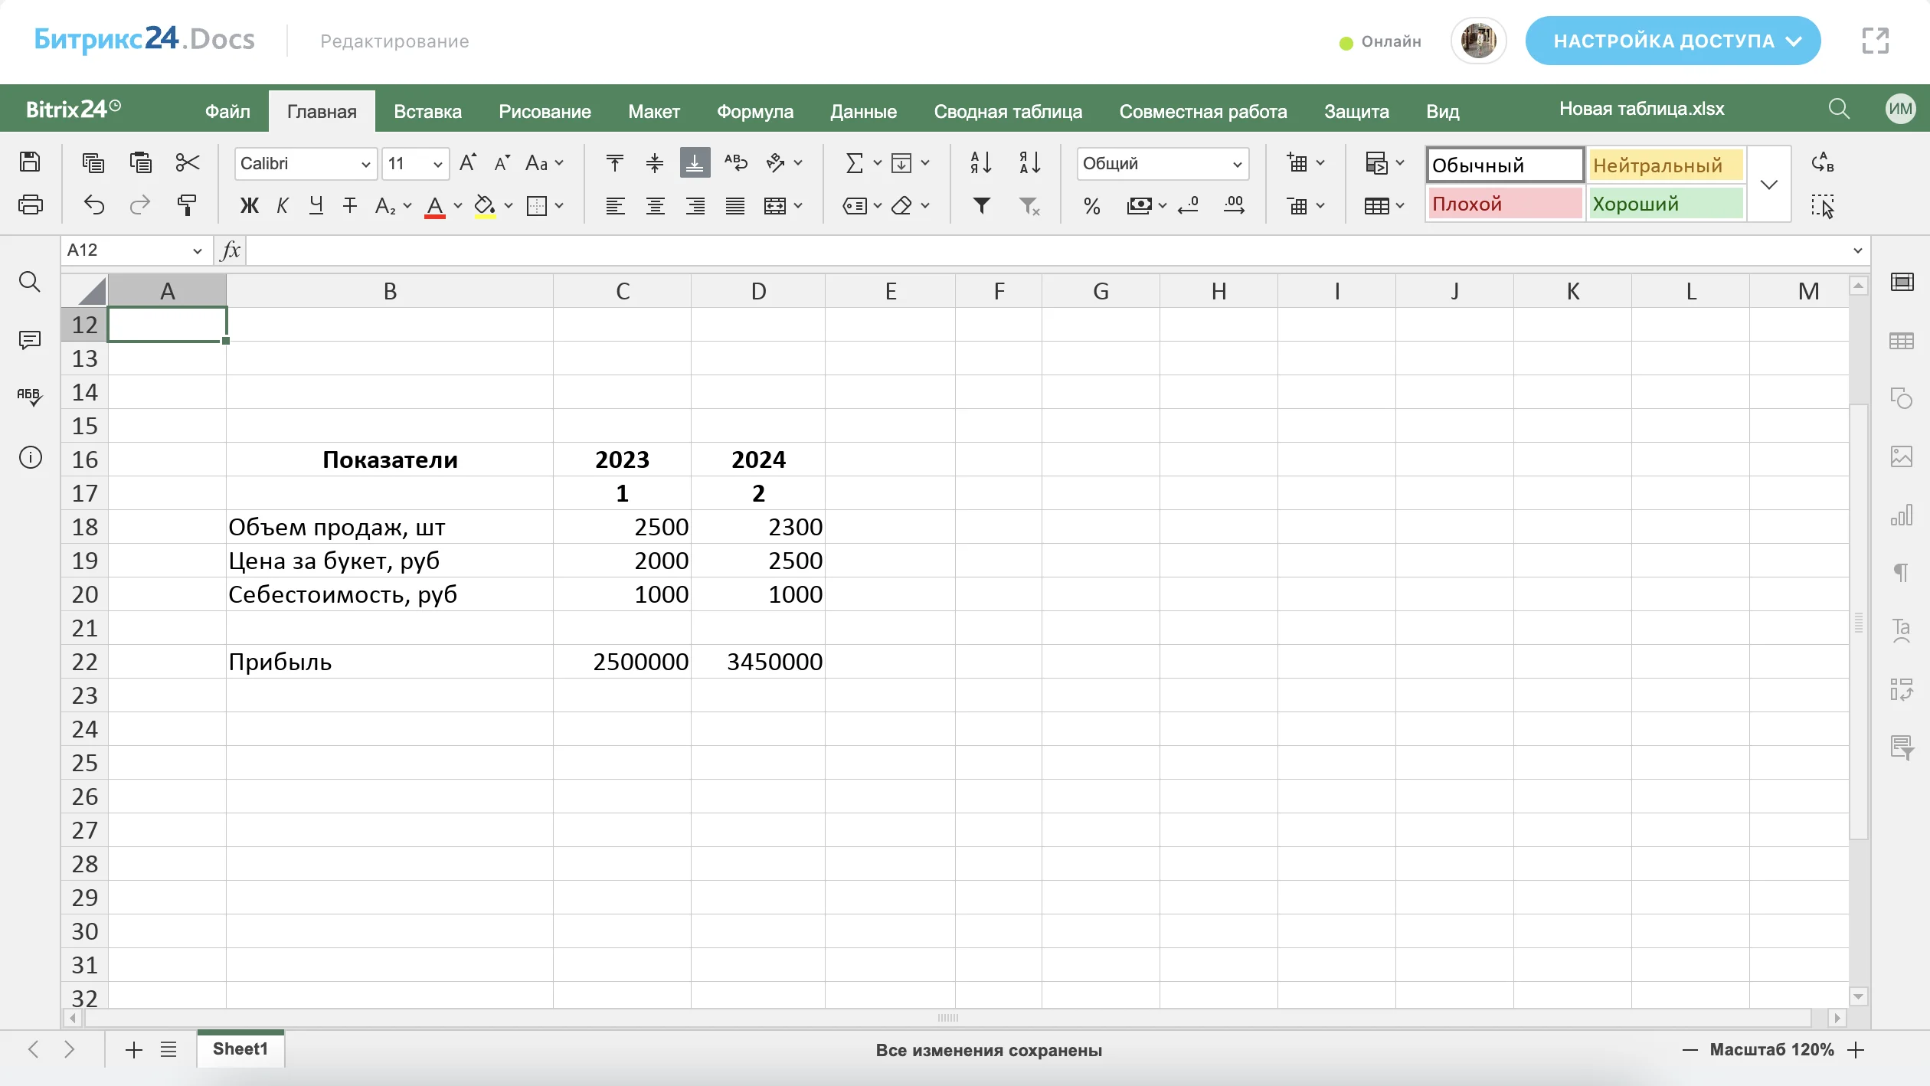This screenshot has width=1930, height=1086.
Task: Expand the formula bar chevron
Action: (x=1857, y=250)
